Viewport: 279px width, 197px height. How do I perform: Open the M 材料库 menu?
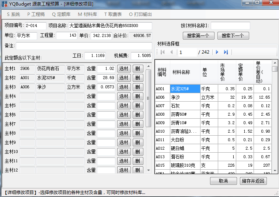pyautogui.click(x=87, y=14)
